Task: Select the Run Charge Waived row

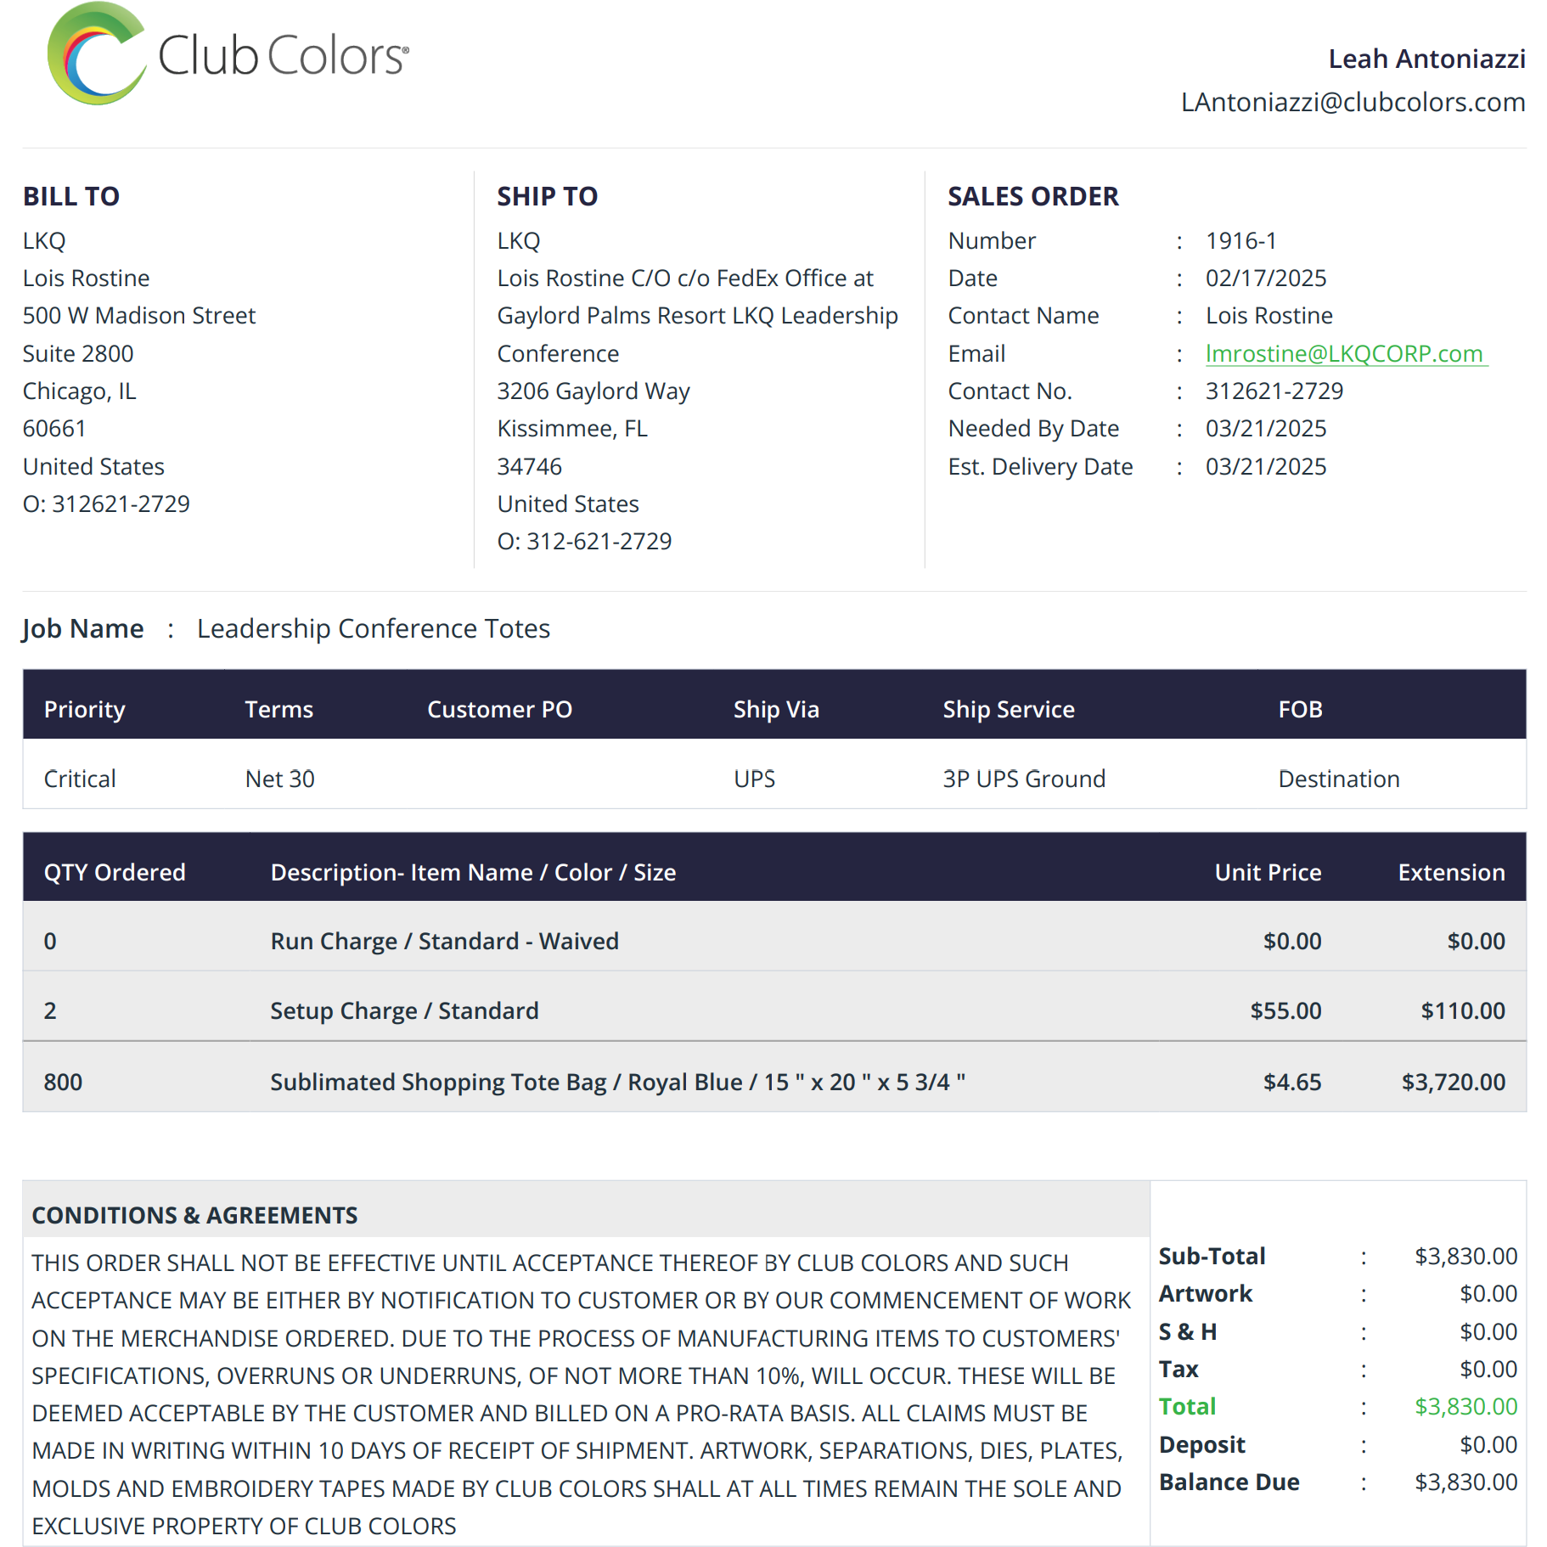Action: coord(774,940)
